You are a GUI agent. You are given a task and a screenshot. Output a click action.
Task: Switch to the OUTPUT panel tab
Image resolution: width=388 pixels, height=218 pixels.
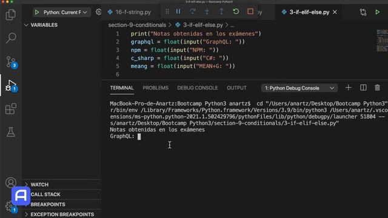tap(236, 88)
